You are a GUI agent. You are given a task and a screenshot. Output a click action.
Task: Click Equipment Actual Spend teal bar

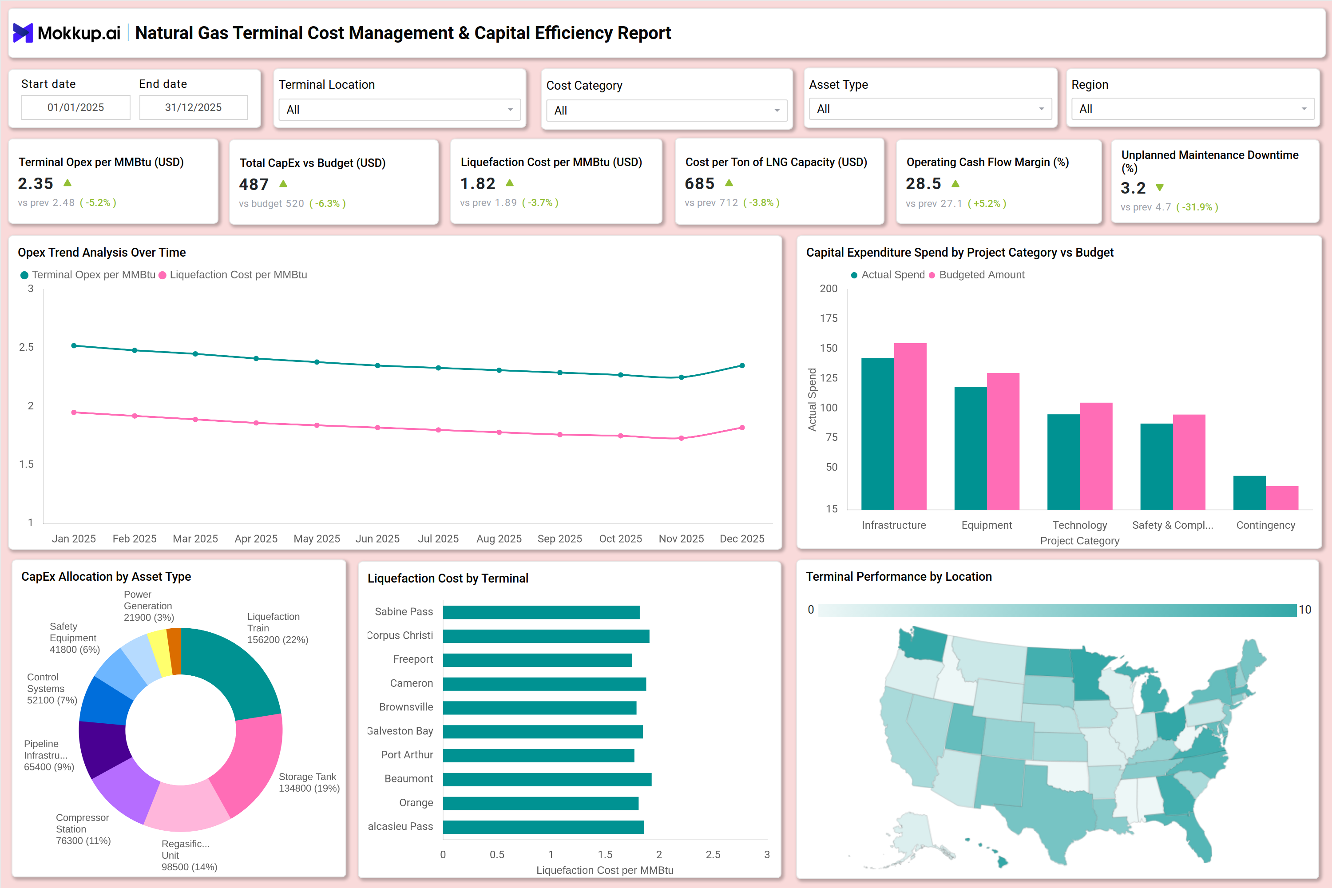(x=971, y=448)
